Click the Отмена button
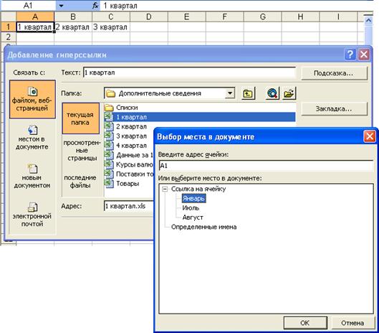Screen dimensions: 379x333 tap(352, 322)
